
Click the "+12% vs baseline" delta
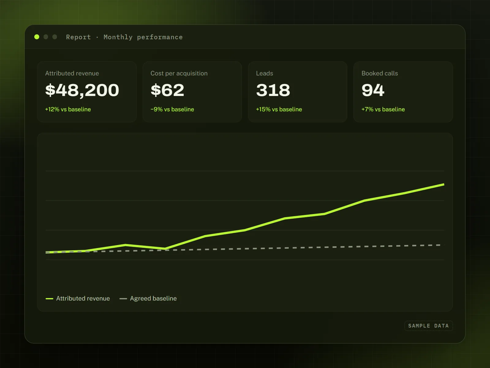(x=68, y=109)
